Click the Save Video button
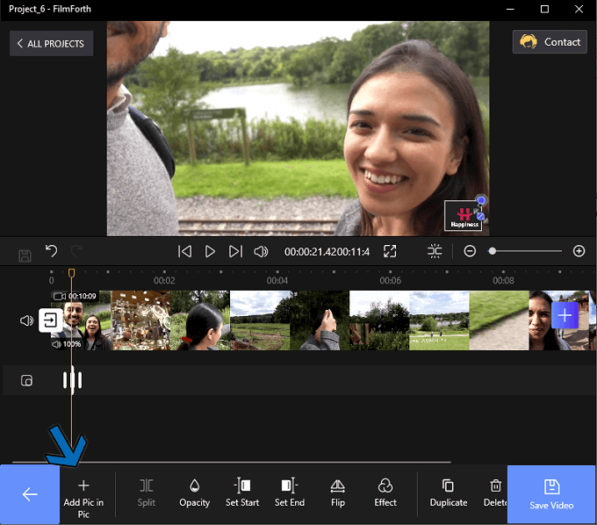Image resolution: width=597 pixels, height=525 pixels. tap(551, 494)
